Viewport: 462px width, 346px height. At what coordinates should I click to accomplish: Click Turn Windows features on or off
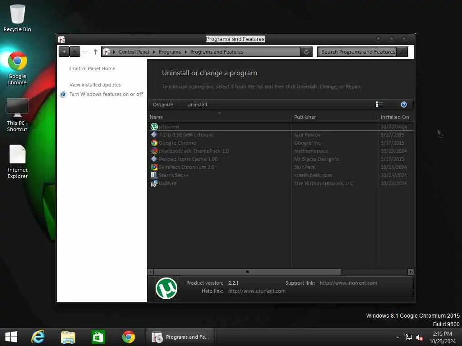point(106,94)
